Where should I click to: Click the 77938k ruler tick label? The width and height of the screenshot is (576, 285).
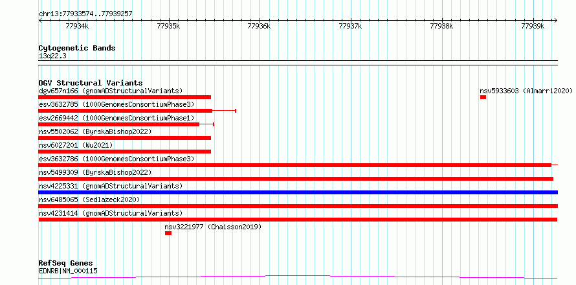[x=441, y=26]
